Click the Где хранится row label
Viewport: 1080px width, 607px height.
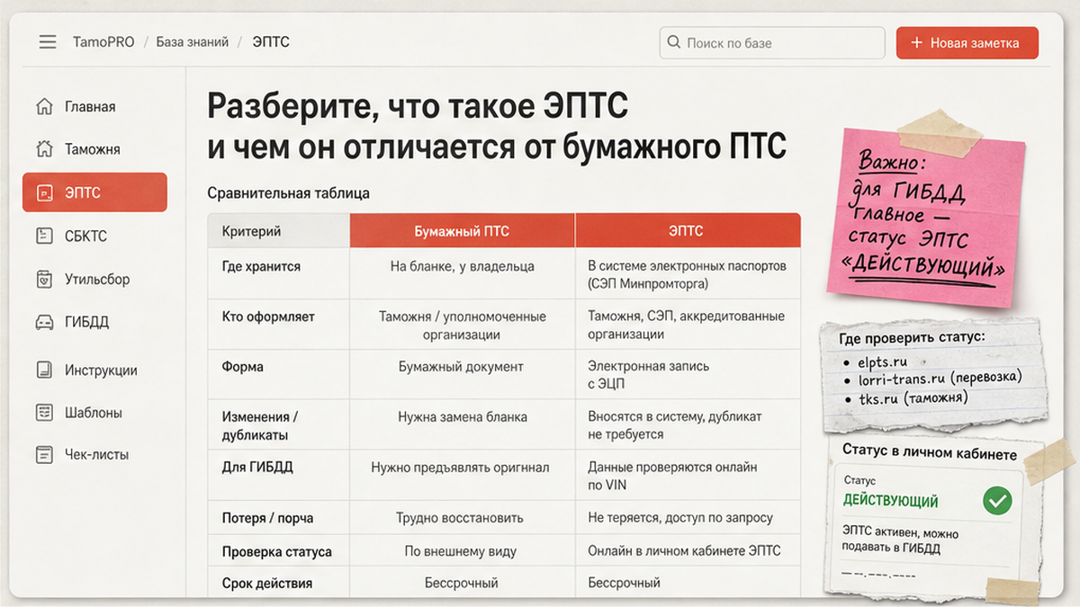(x=261, y=266)
